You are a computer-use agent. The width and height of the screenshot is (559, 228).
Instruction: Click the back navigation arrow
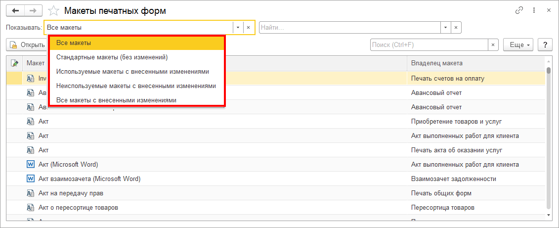(x=15, y=10)
